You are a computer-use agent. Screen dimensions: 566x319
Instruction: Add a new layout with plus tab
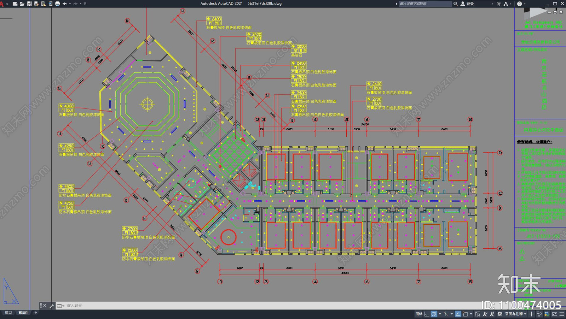pos(36,313)
